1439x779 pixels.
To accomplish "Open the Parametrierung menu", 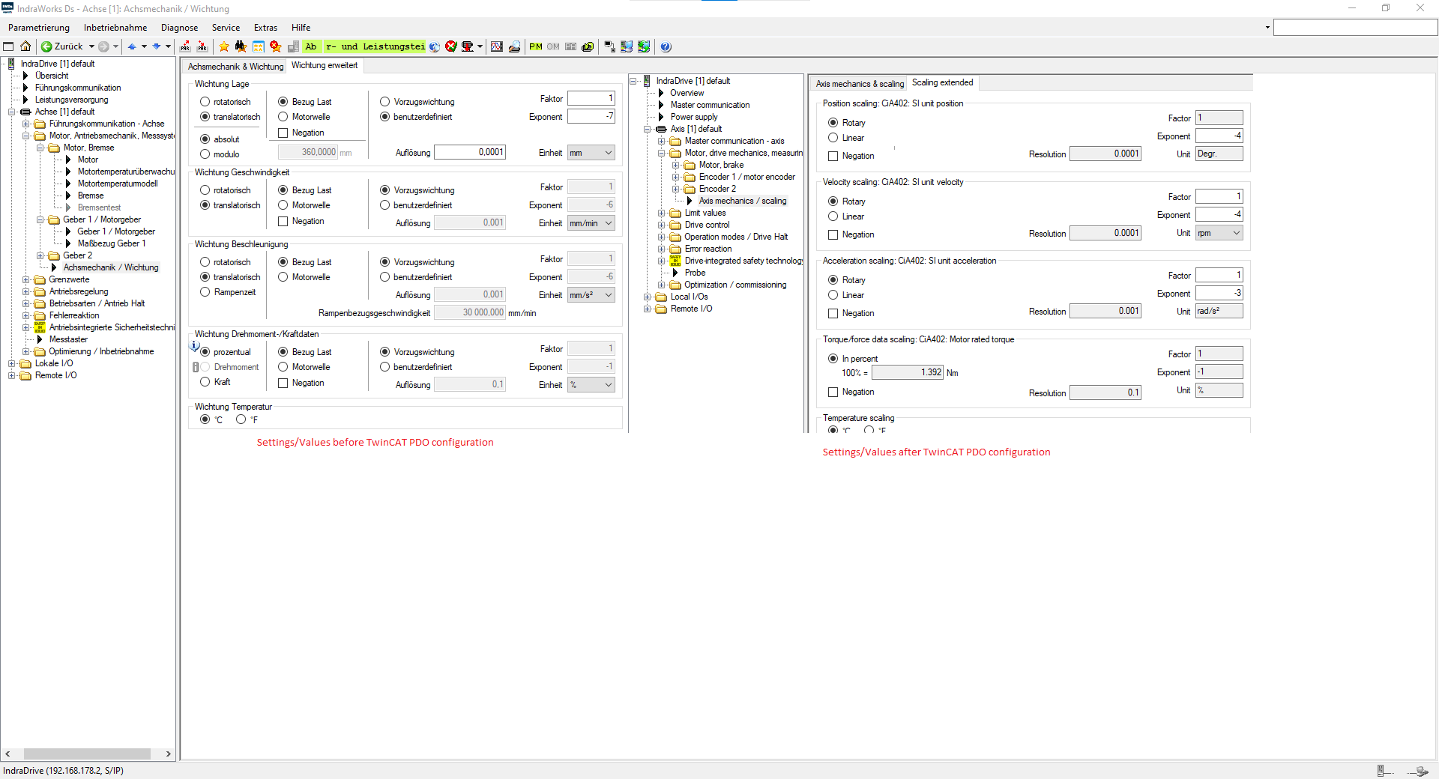I will (x=39, y=28).
